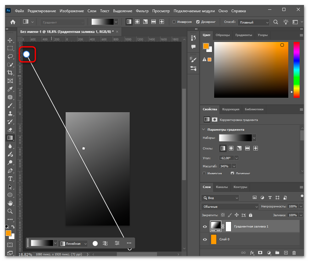Click the Непрозрачность opacity field
This screenshot has height=261, width=309.
click(293, 206)
